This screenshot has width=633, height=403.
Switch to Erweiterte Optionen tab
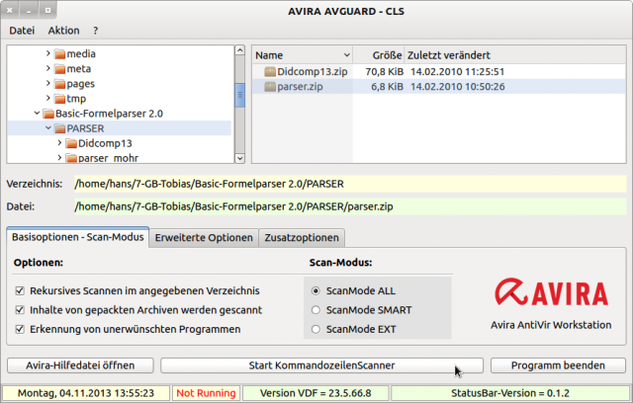(204, 237)
